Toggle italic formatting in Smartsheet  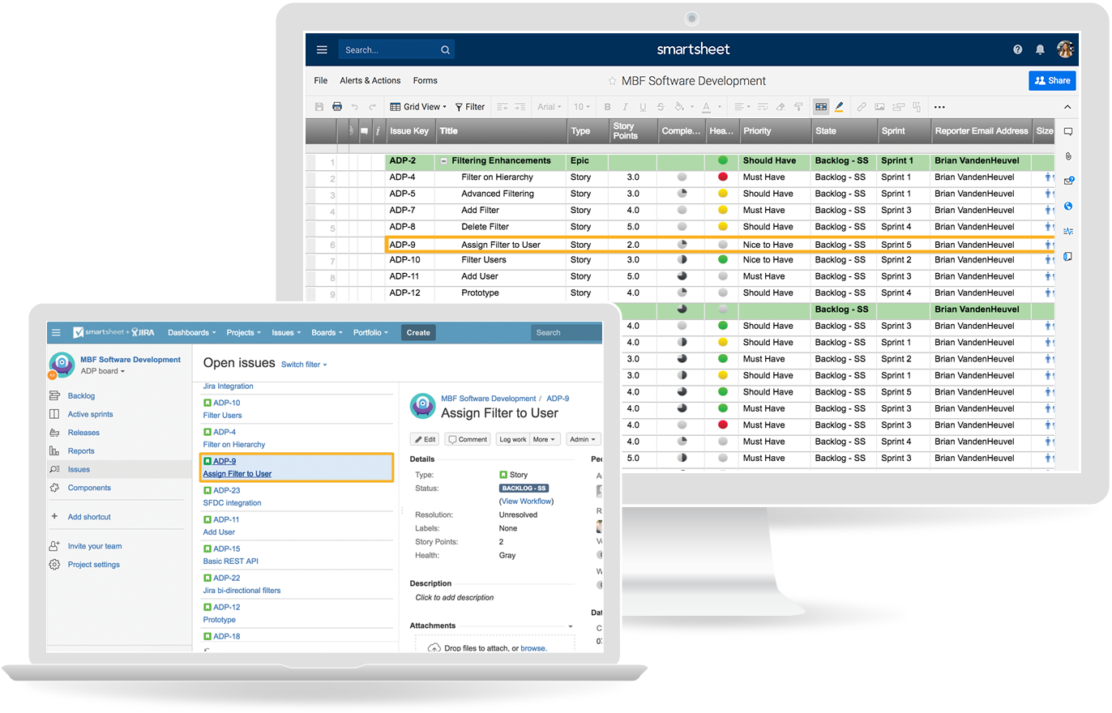(625, 106)
